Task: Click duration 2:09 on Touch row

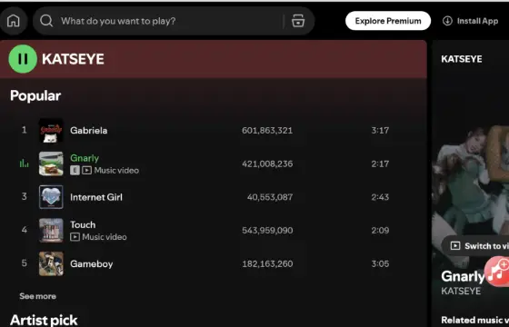Action: point(380,231)
